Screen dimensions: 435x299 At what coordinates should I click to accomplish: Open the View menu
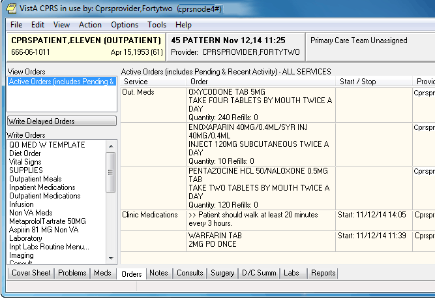pyautogui.click(x=61, y=25)
